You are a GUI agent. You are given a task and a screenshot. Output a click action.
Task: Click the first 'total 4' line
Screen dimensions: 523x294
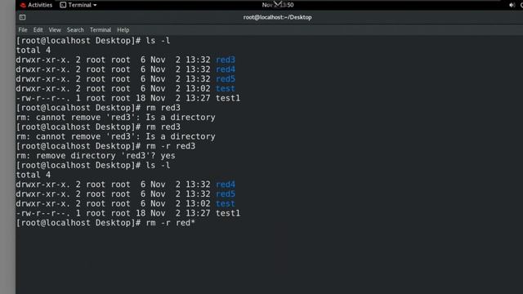tap(34, 51)
